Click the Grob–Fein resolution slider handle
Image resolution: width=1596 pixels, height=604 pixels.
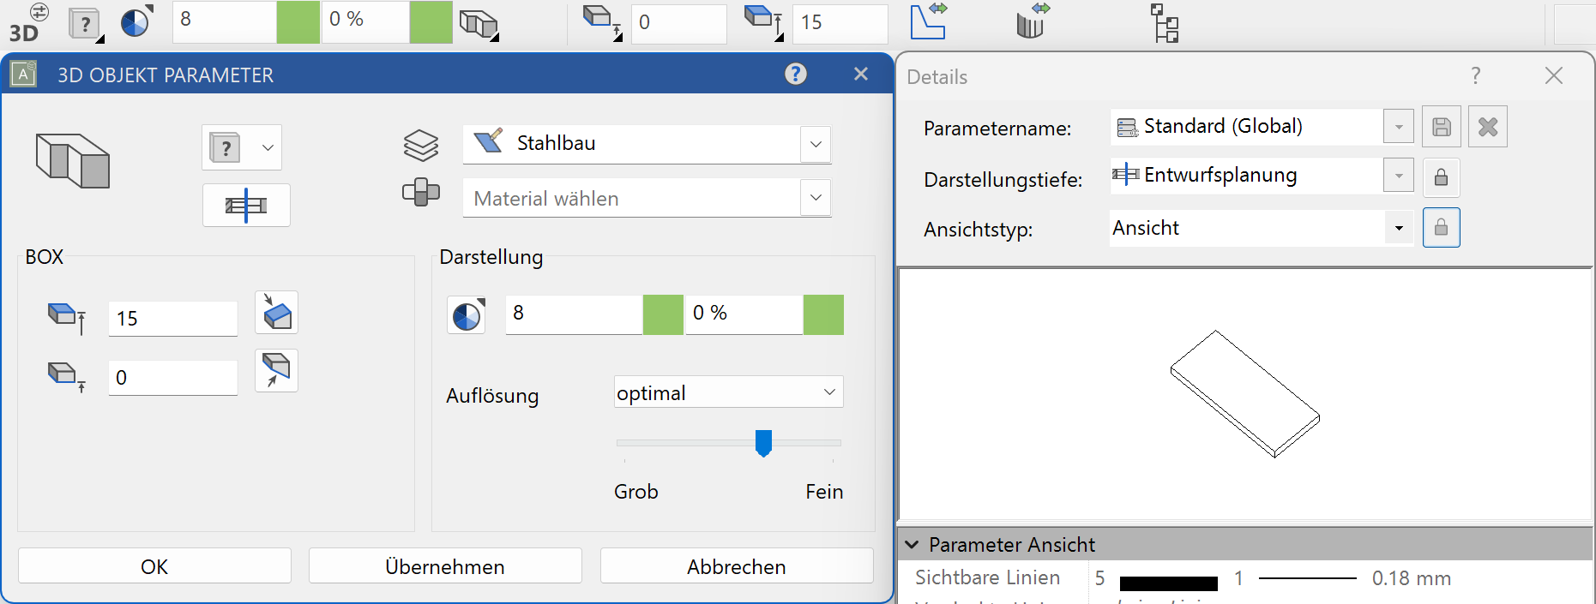click(763, 443)
